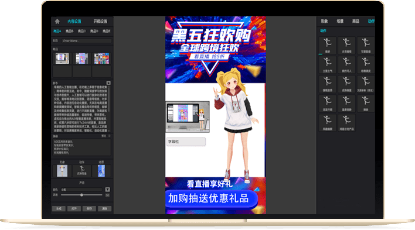Image resolution: width=415 pixels, height=230 pixels.
Task: Click the 清除 button
Action: 104,208
